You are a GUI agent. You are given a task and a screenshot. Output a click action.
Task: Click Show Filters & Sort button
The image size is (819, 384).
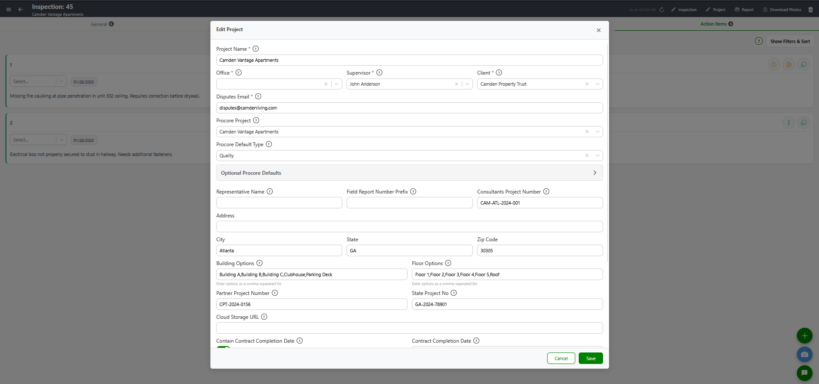[x=790, y=41]
